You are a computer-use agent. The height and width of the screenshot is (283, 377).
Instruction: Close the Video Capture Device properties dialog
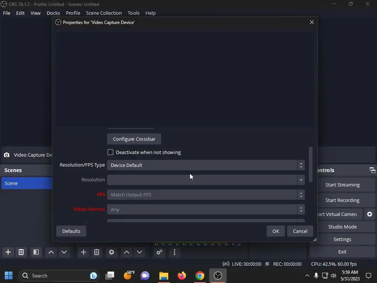[312, 22]
